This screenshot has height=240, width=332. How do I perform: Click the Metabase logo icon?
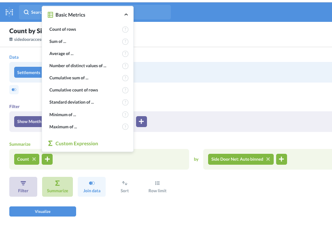coord(9,12)
